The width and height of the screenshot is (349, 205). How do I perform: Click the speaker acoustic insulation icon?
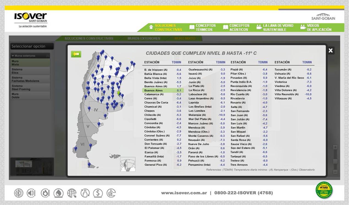click(31, 193)
